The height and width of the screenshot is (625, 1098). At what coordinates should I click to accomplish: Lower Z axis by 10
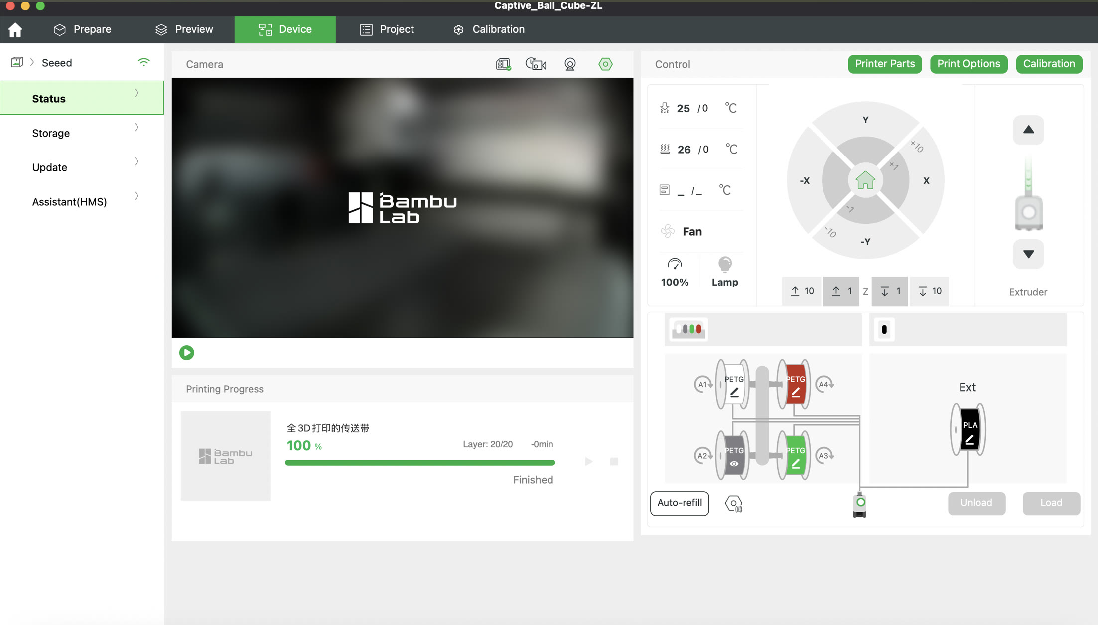coord(930,291)
